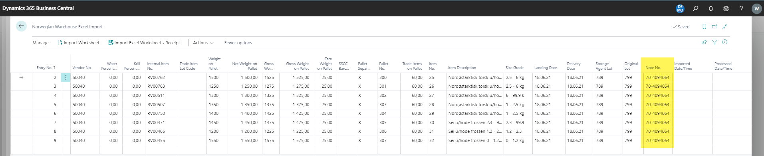Show the information factbox icon

coord(725,42)
